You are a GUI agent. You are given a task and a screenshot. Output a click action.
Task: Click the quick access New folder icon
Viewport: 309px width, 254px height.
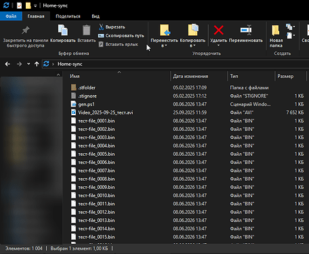(28, 5)
